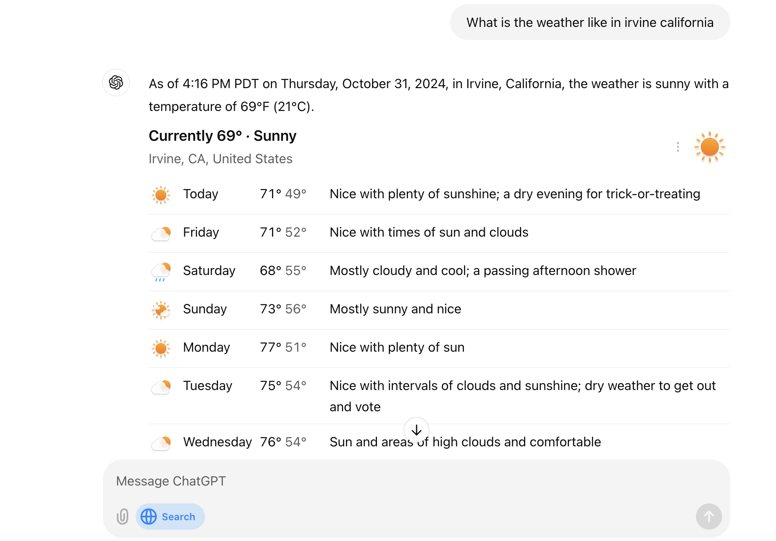Screen dimensions: 776x541
Task: Click the Tuesday partly cloudy icon
Action: (161, 387)
